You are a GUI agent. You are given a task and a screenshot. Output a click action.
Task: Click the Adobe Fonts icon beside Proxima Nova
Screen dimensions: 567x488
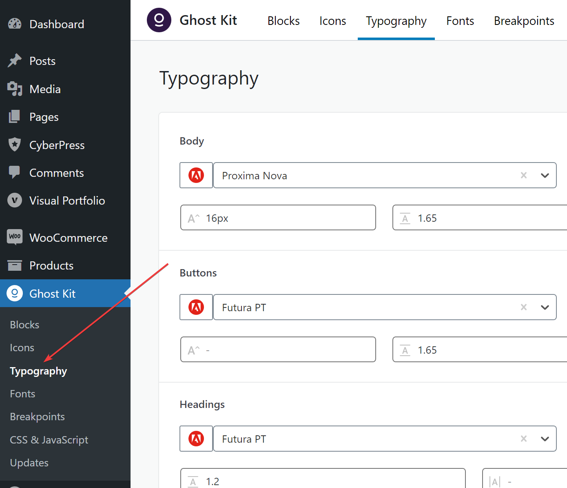pos(196,175)
